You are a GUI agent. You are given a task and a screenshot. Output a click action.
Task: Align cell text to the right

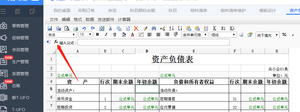(167, 35)
